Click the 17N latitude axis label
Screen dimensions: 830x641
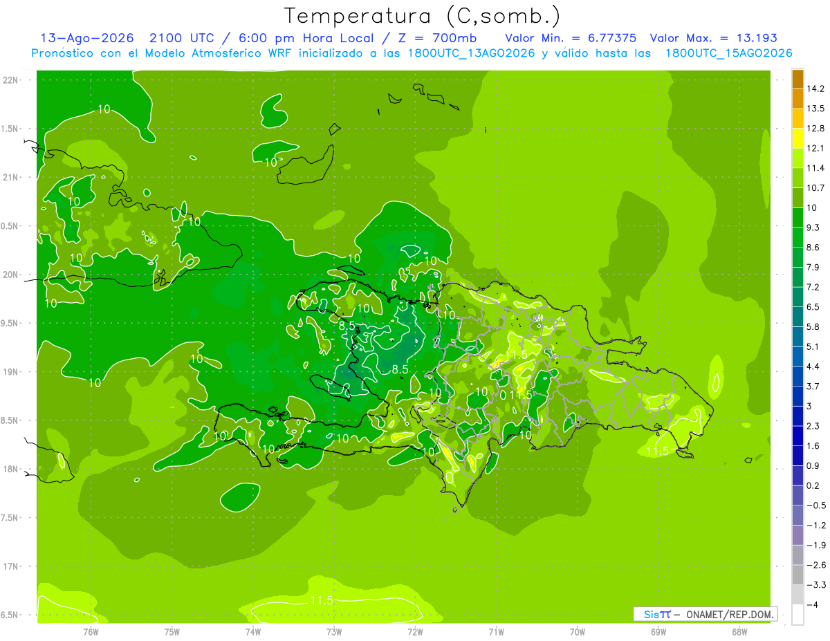(x=11, y=566)
